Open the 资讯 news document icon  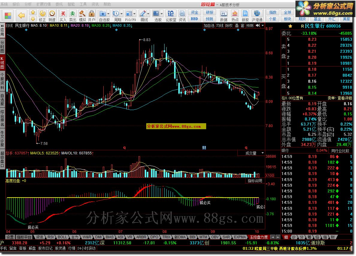(x=182, y=16)
